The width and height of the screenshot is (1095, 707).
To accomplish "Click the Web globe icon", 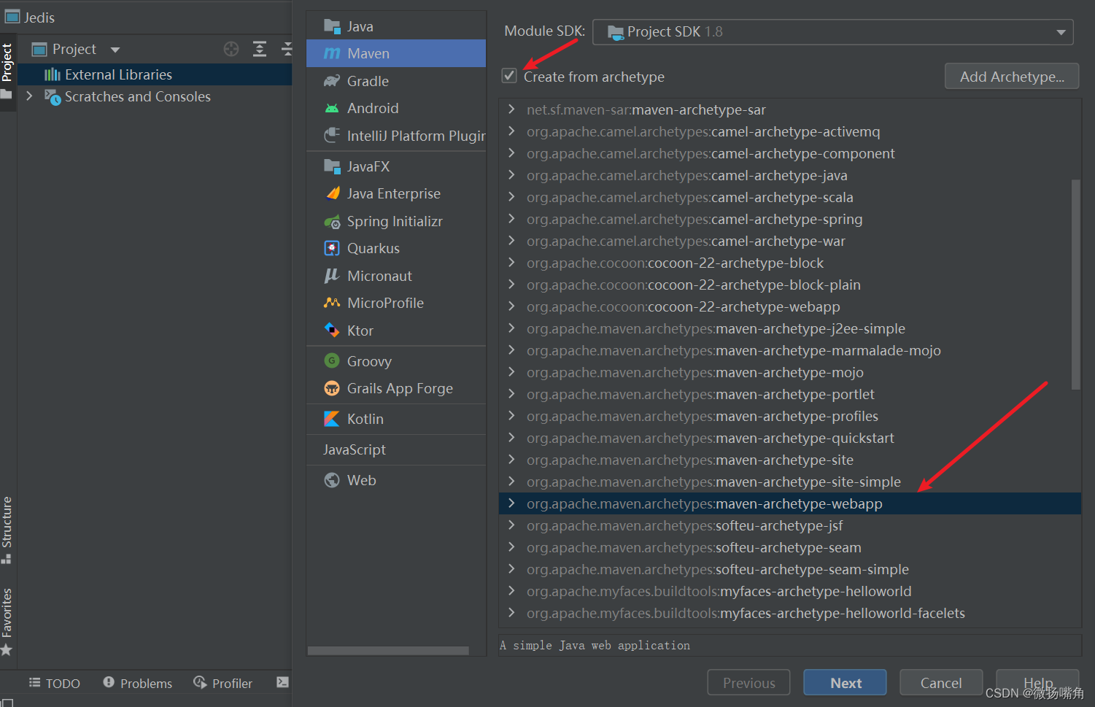I will 332,480.
